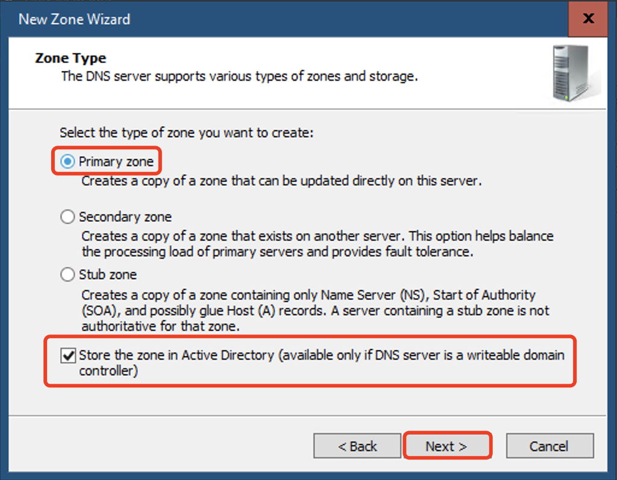
Task: Click the Zone Type heading
Action: coord(70,58)
